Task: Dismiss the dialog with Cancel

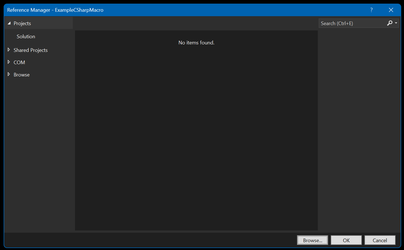Action: coord(380,240)
